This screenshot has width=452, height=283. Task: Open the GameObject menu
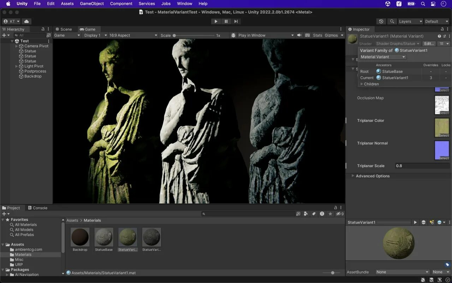tap(92, 4)
